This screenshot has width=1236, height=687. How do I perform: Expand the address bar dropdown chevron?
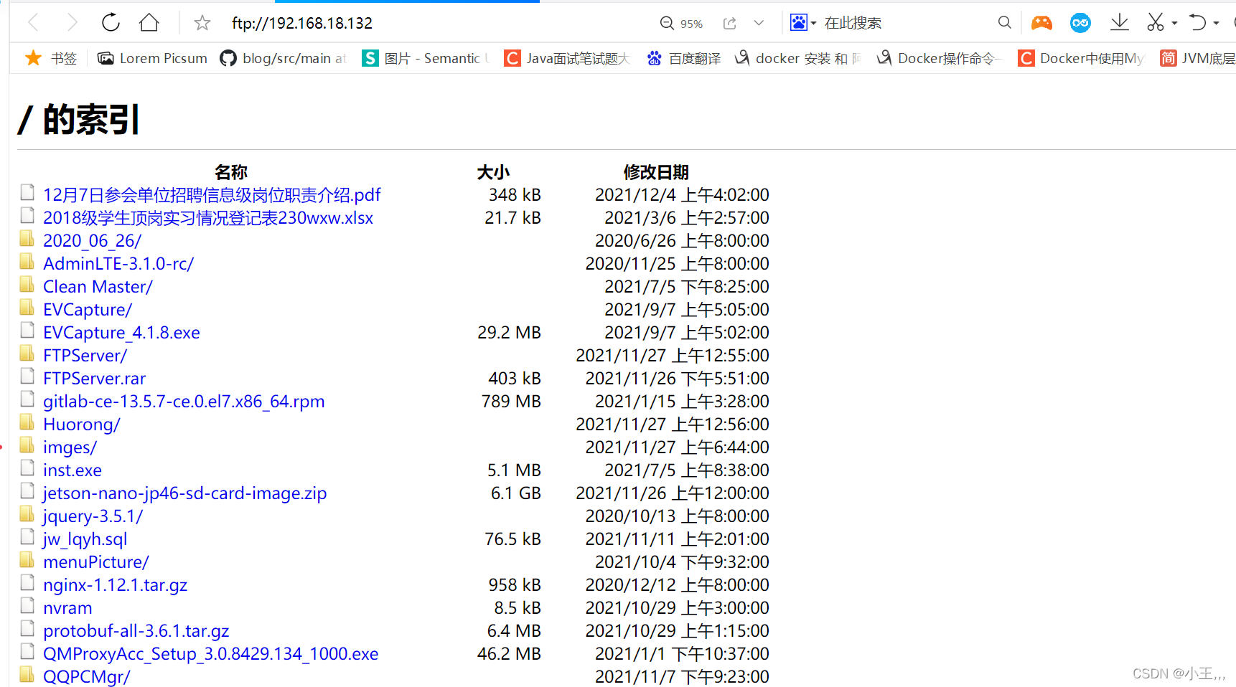tap(759, 23)
